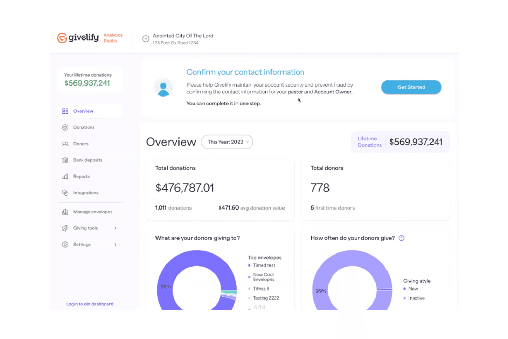The width and height of the screenshot is (508, 339).
Task: Click the 96% segment of envelopes donut
Action: click(165, 286)
